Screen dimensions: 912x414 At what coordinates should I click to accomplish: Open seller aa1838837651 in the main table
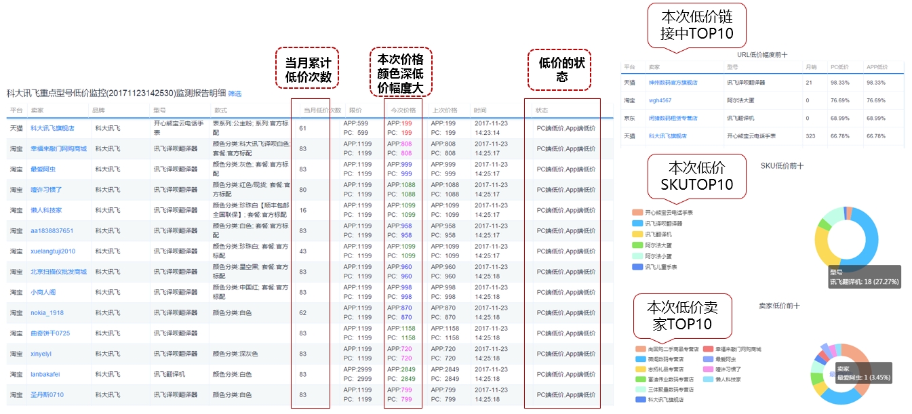click(52, 231)
